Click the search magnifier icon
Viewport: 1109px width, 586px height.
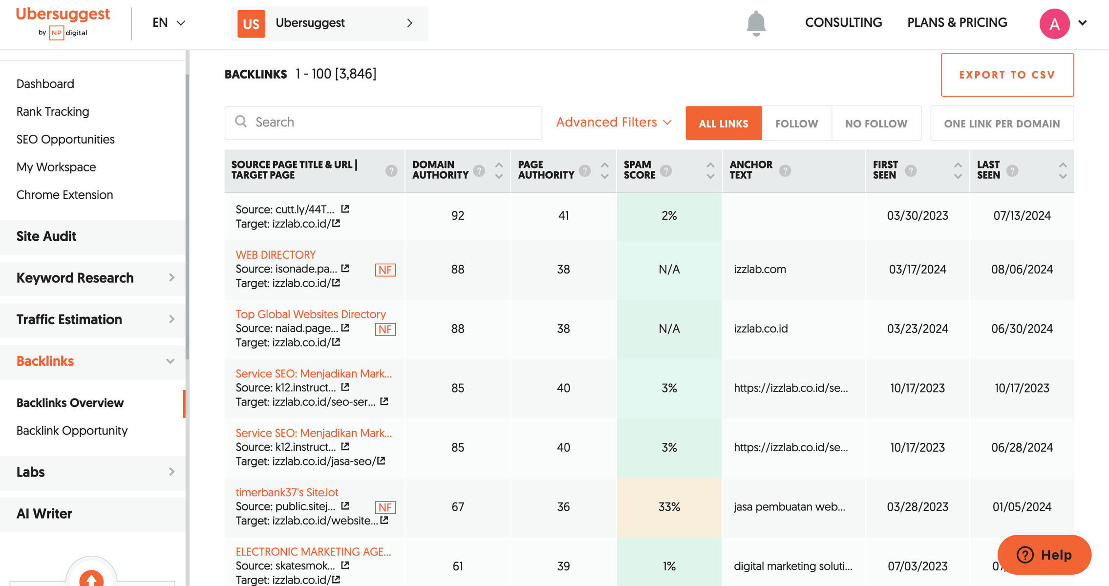pos(241,122)
